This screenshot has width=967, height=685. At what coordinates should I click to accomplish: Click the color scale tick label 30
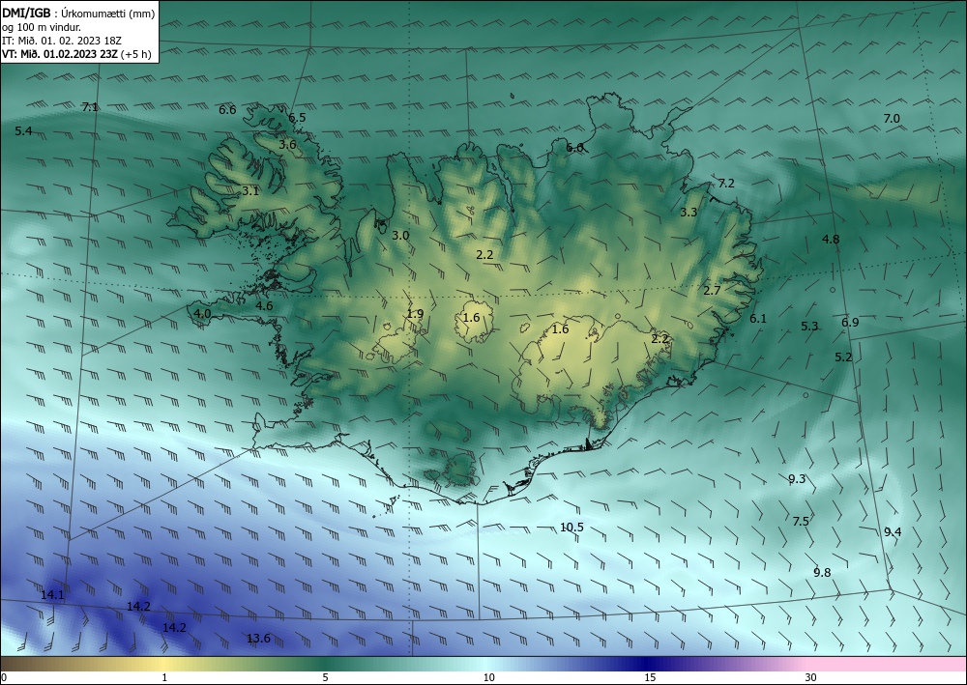(x=811, y=677)
